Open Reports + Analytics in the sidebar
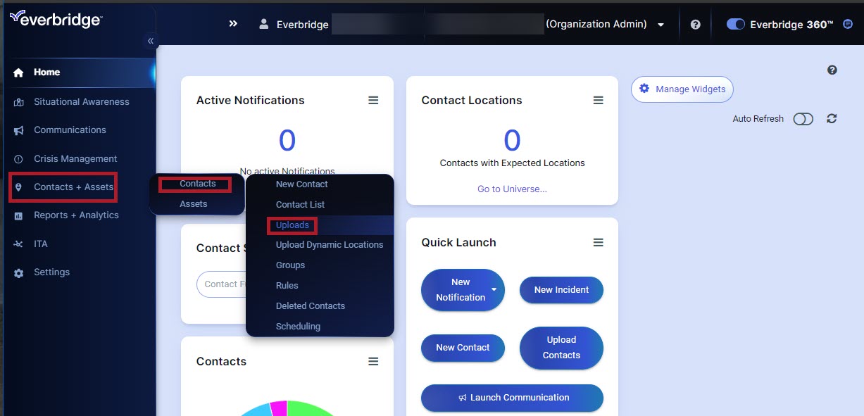864x416 pixels. click(x=77, y=215)
